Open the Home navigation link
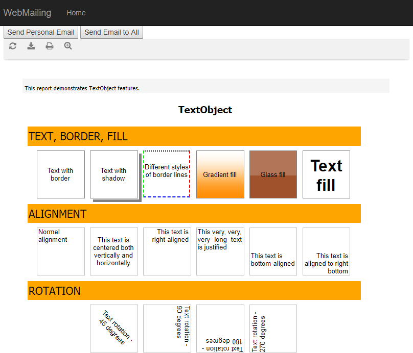This screenshot has height=353, width=413. click(x=76, y=13)
